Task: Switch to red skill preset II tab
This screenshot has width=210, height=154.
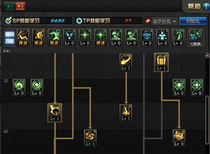Action: tap(20, 6)
